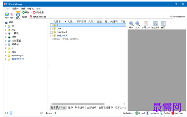The image size is (187, 117).
Task: Click the 选中 button
Action: tap(71, 108)
